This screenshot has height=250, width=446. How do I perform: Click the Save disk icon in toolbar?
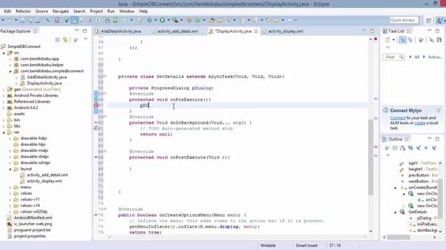click(22, 20)
